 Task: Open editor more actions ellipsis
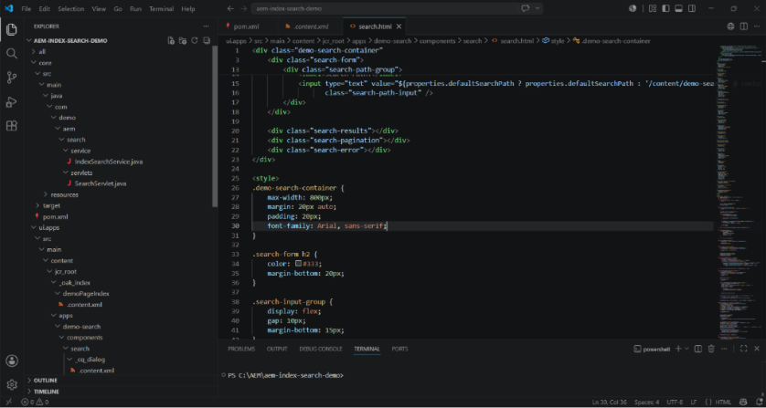(756, 26)
